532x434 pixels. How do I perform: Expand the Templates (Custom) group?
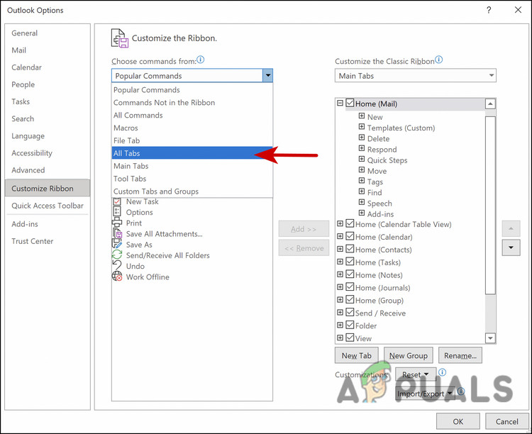pos(362,127)
